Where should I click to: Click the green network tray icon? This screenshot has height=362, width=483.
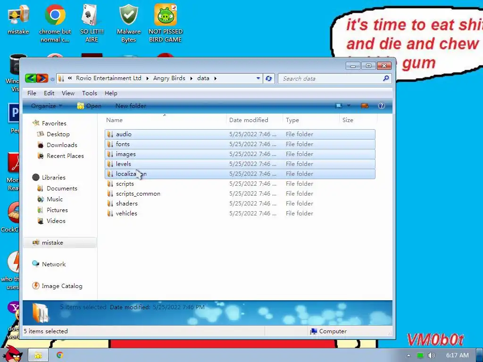click(420, 355)
